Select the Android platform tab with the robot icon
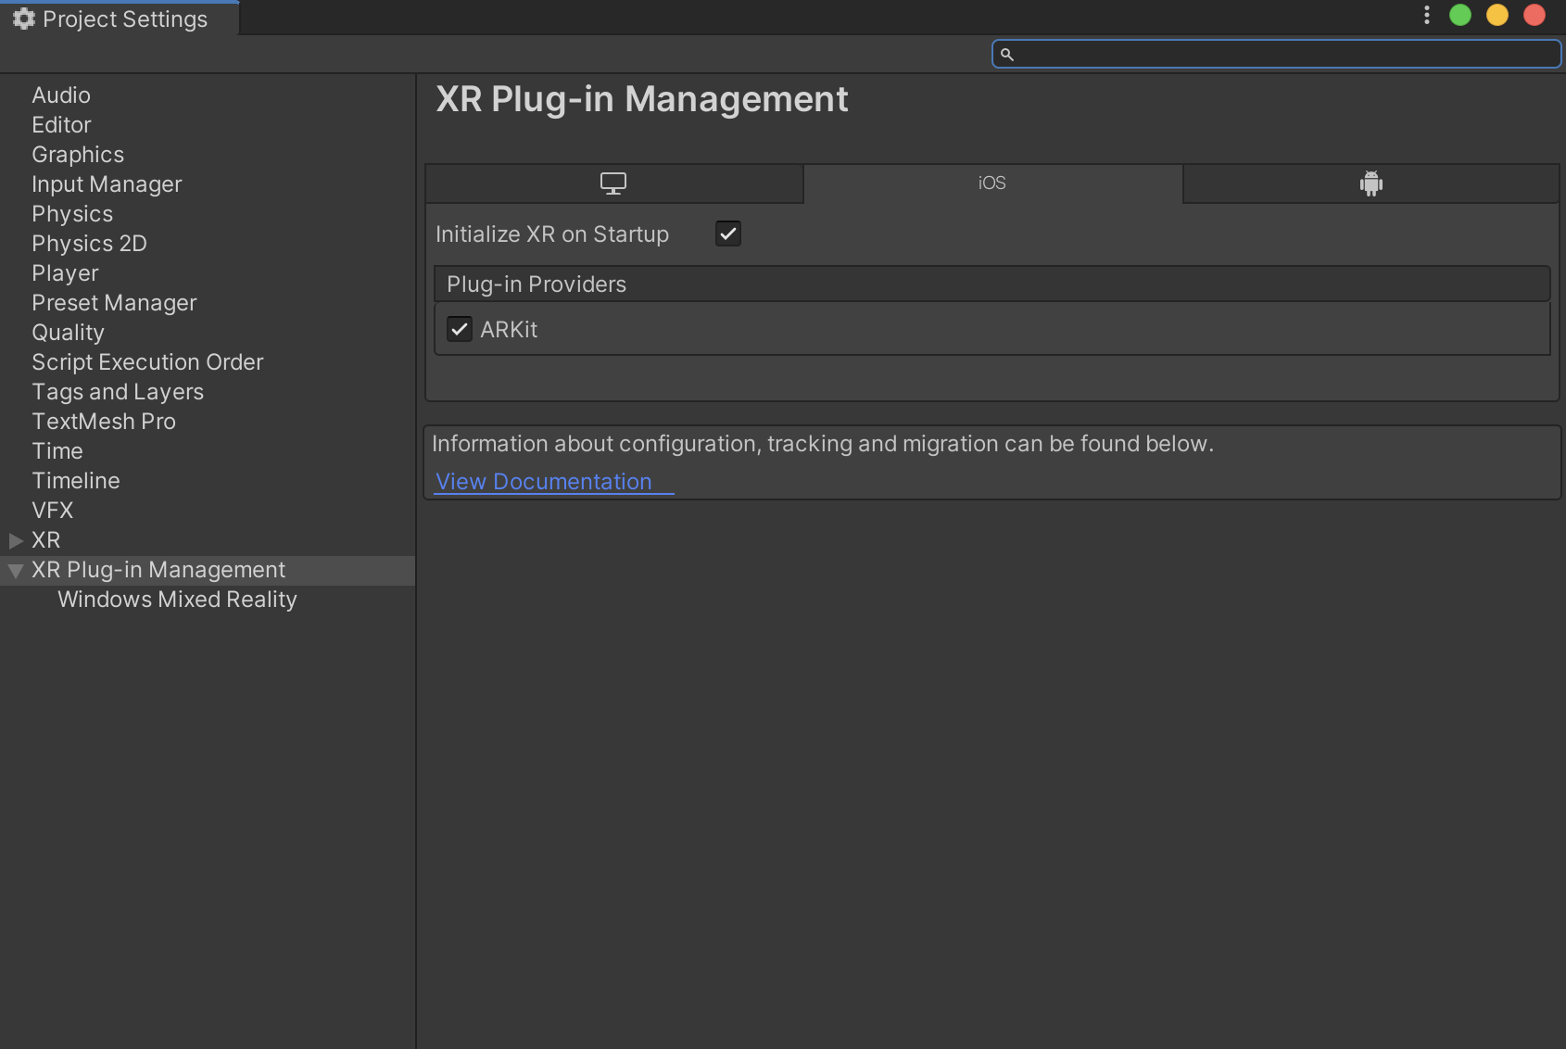This screenshot has width=1566, height=1049. point(1370,183)
